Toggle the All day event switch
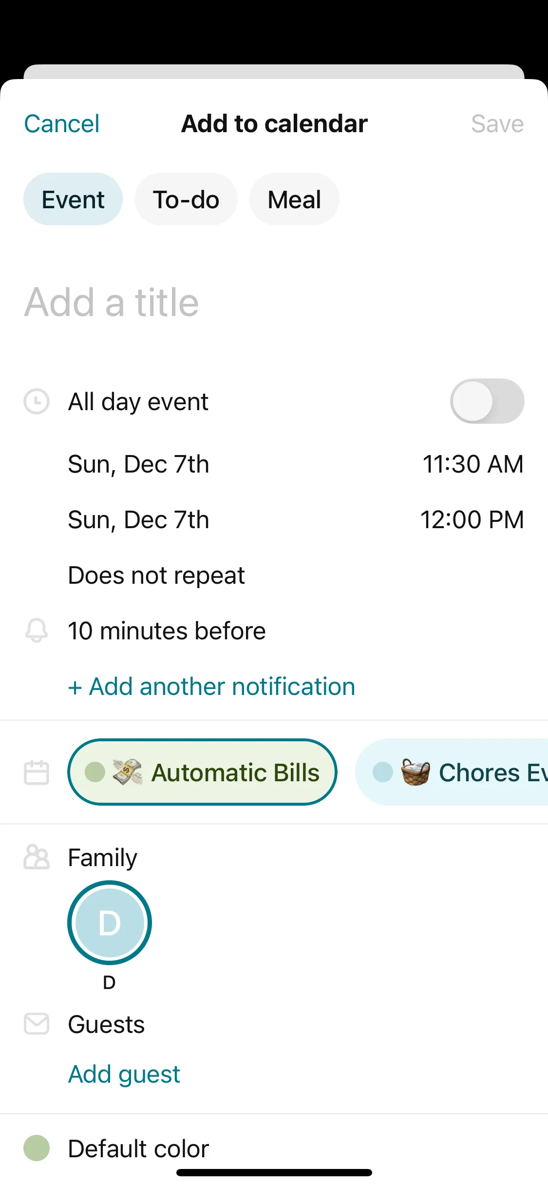The height and width of the screenshot is (1188, 548). pos(487,401)
